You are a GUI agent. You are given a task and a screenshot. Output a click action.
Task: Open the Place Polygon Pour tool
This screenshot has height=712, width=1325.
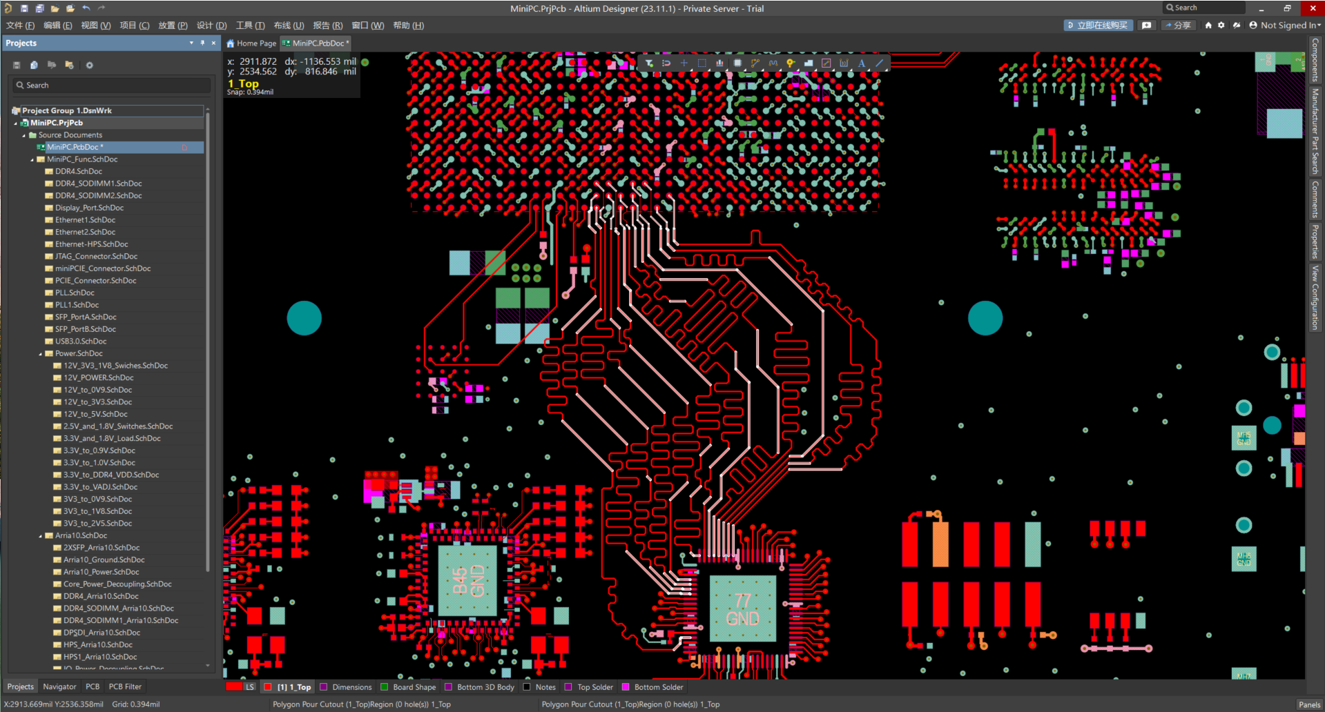tap(809, 63)
